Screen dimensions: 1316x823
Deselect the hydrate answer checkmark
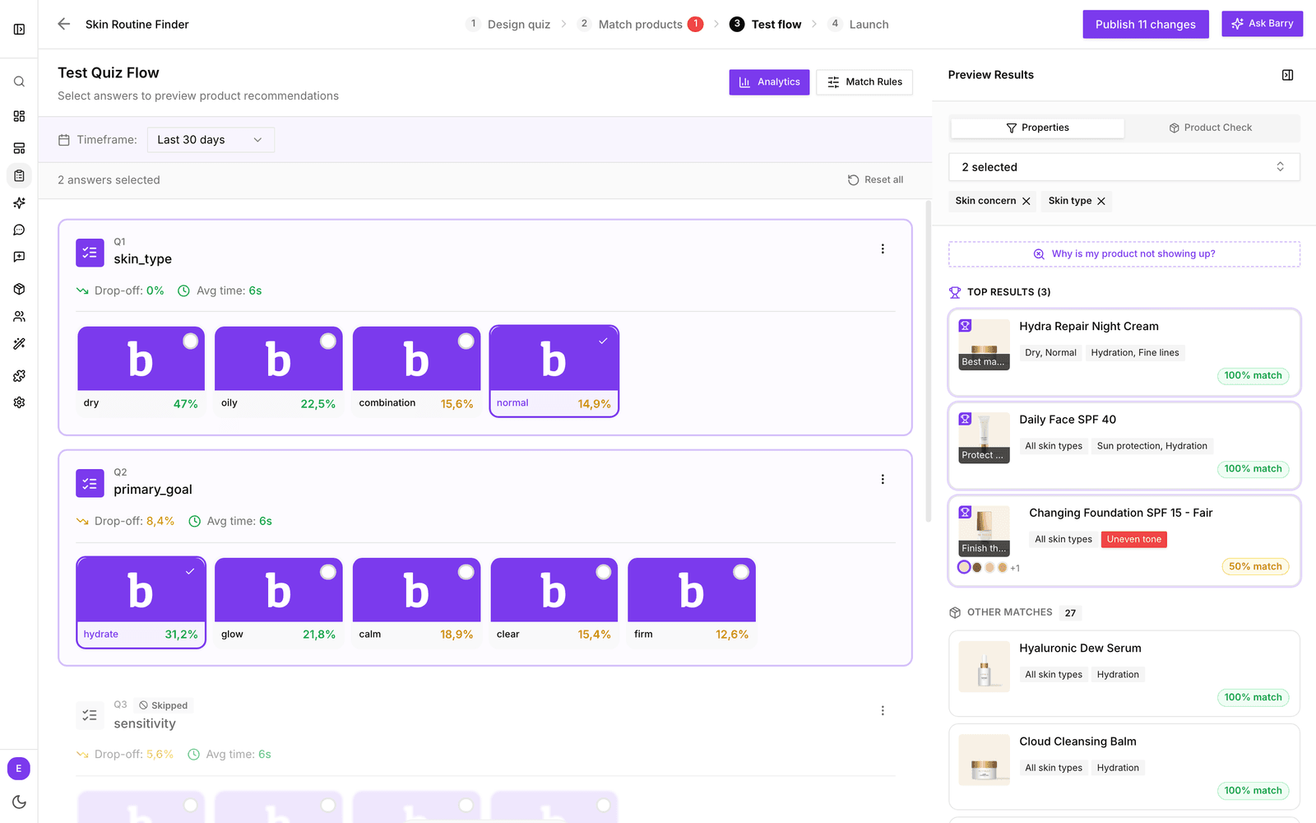tap(190, 571)
